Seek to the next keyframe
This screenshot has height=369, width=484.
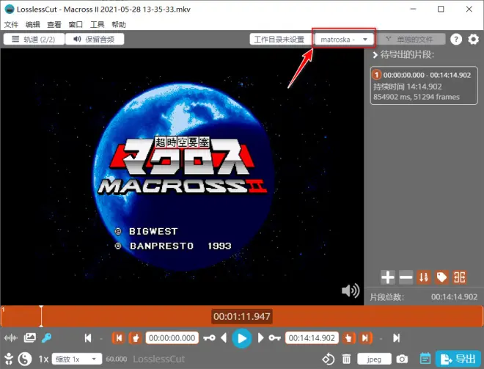pyautogui.click(x=274, y=338)
